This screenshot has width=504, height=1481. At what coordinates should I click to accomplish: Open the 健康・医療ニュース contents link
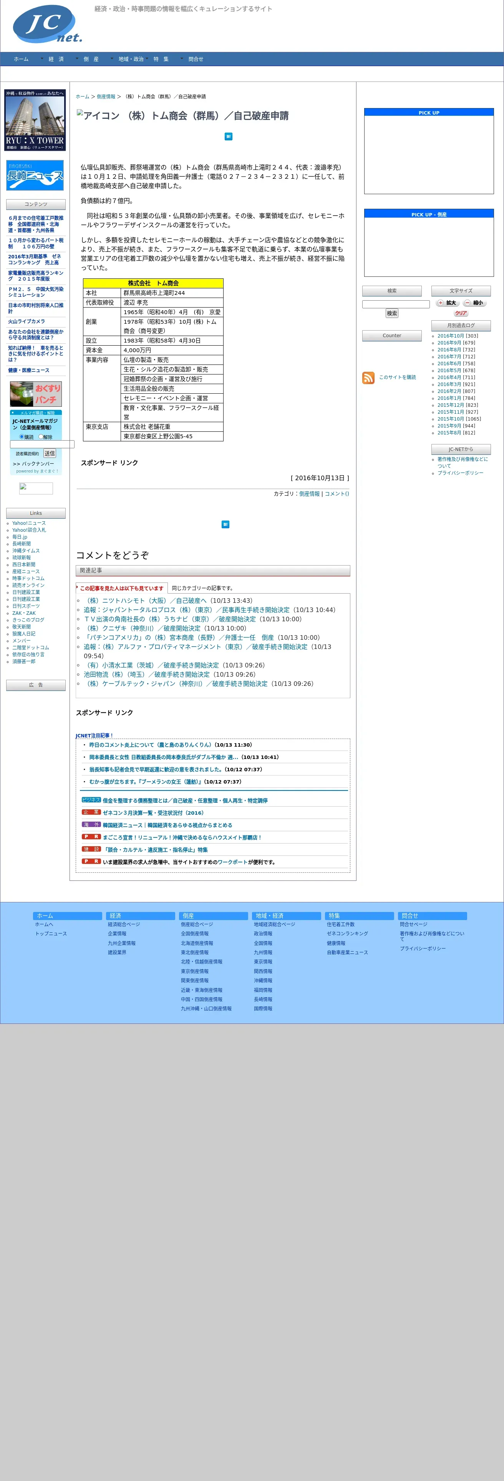(29, 370)
